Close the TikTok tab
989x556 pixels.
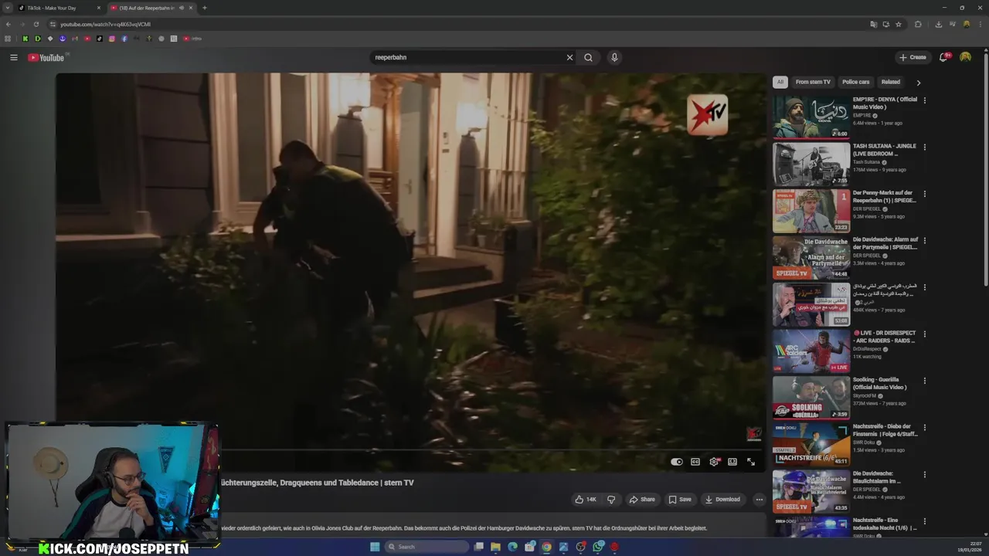click(99, 8)
